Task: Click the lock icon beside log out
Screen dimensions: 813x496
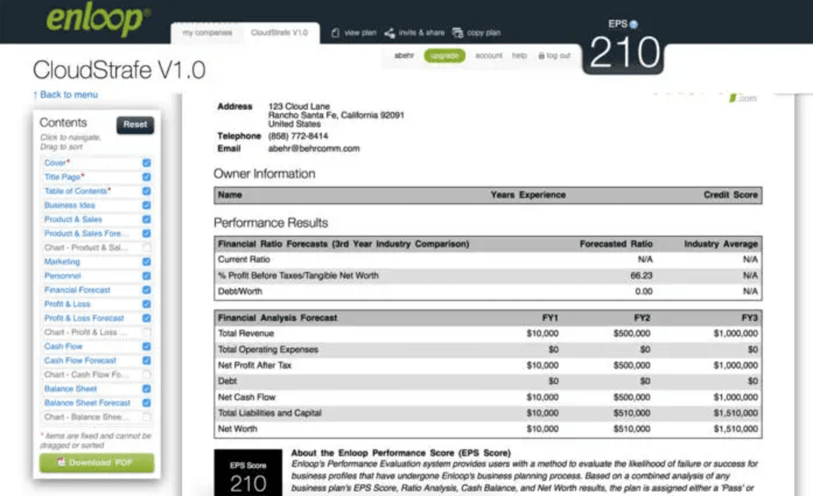Action: coord(540,56)
